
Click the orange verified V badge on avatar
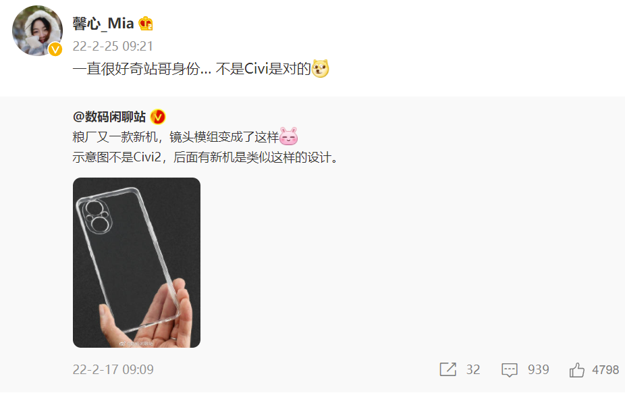tap(55, 49)
